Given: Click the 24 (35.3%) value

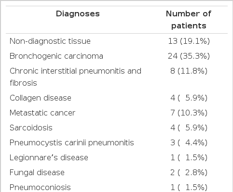Looking at the screenshot, I should coord(189,56).
